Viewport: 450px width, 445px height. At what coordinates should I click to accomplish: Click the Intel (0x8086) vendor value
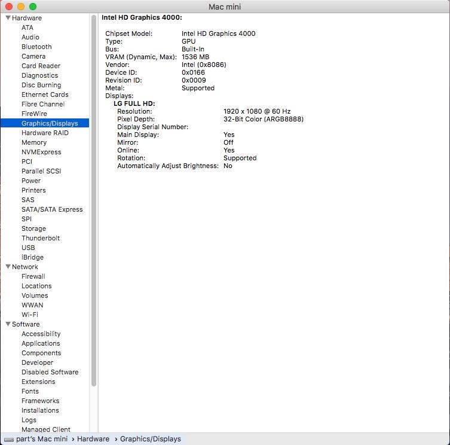coord(204,65)
